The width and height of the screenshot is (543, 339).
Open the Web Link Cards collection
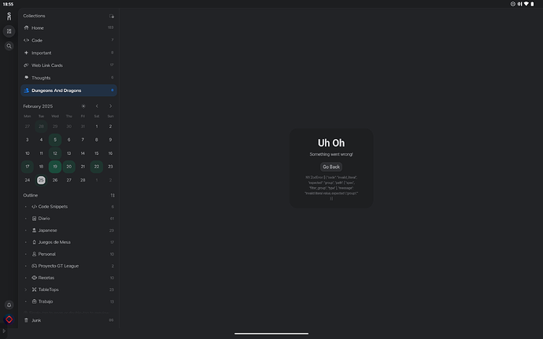[x=68, y=65]
